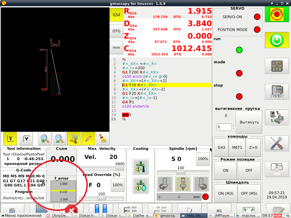291x218 pixels.
Task: Click the Вытянуть button
Action: [x=249, y=122]
